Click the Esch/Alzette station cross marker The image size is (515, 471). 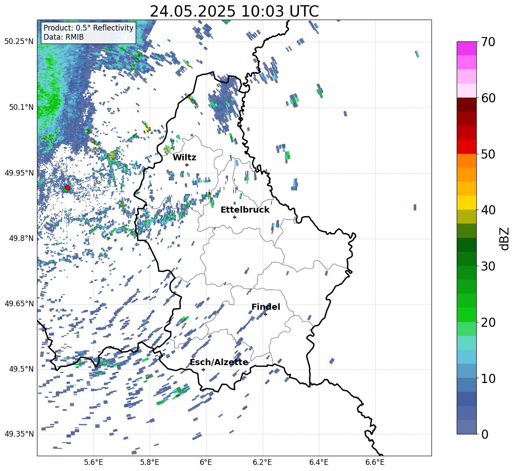(x=203, y=369)
